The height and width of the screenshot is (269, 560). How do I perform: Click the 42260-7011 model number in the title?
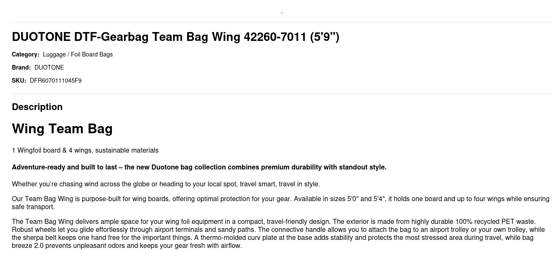275,37
